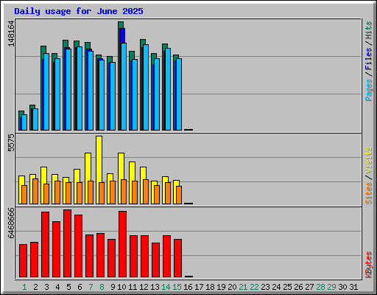Click the orange Sites bar for day 15
This screenshot has height=295, width=377.
click(x=179, y=195)
